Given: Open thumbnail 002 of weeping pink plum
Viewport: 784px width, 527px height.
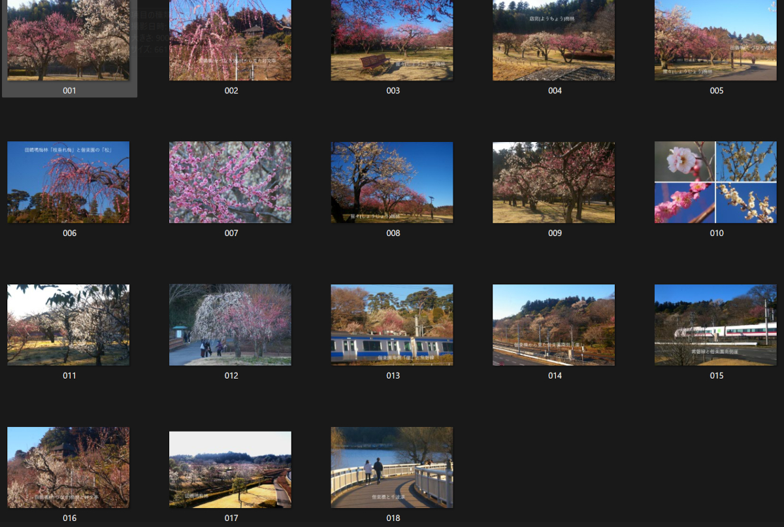Looking at the screenshot, I should point(230,41).
